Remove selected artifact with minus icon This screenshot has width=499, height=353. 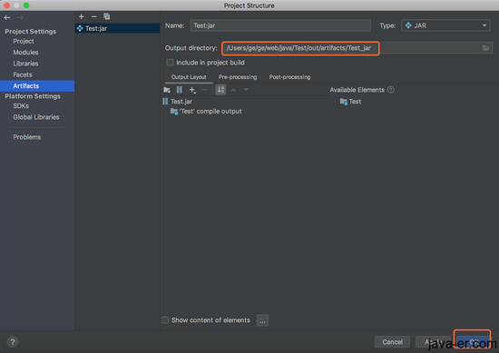point(93,16)
